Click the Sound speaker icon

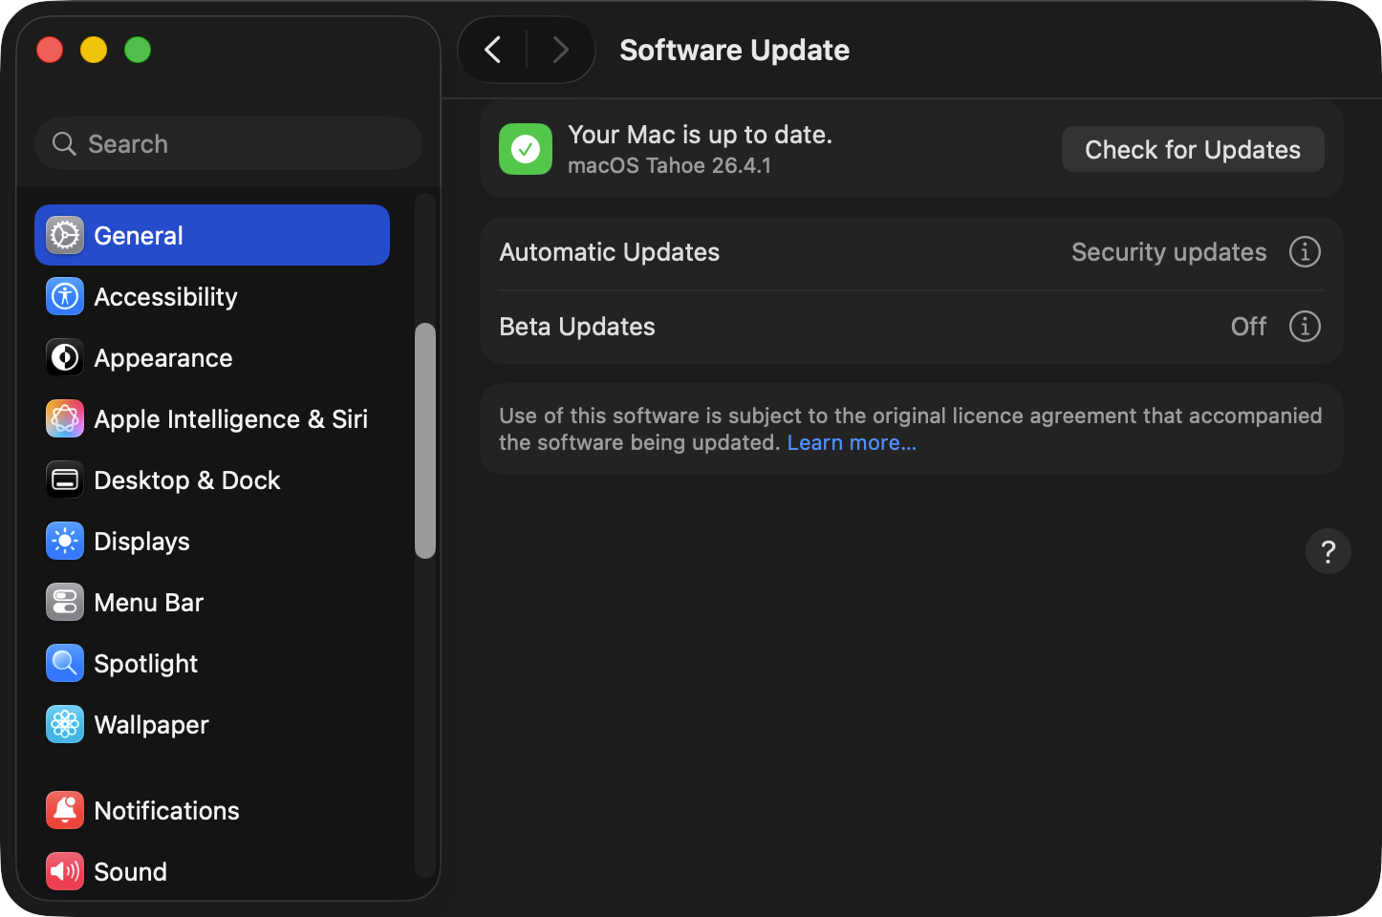pos(65,871)
